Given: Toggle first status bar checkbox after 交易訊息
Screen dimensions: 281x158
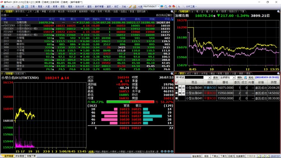Looking at the screenshot, I should (x=259, y=156).
